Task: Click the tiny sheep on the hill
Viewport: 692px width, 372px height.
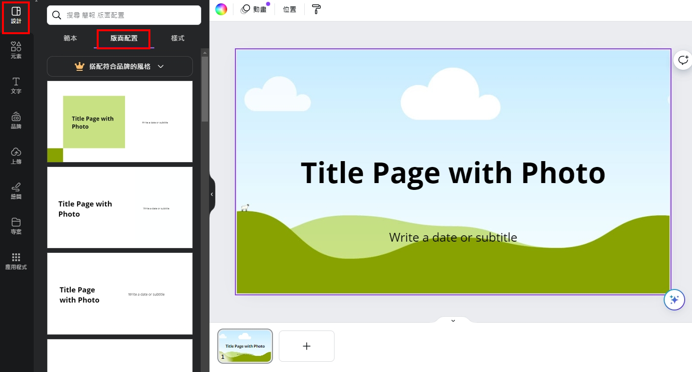Action: pos(245,207)
